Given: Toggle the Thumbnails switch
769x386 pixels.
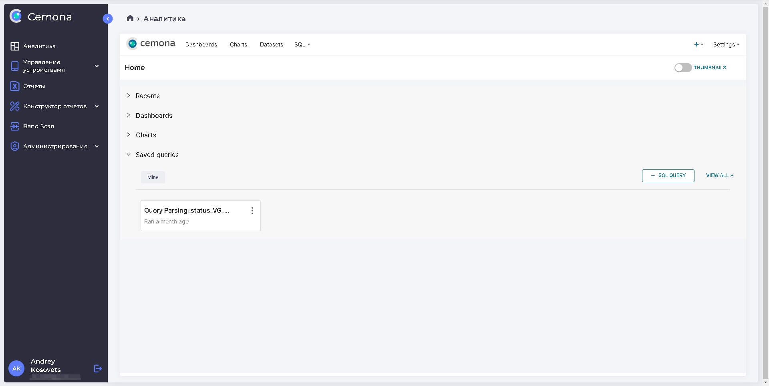Looking at the screenshot, I should point(682,68).
